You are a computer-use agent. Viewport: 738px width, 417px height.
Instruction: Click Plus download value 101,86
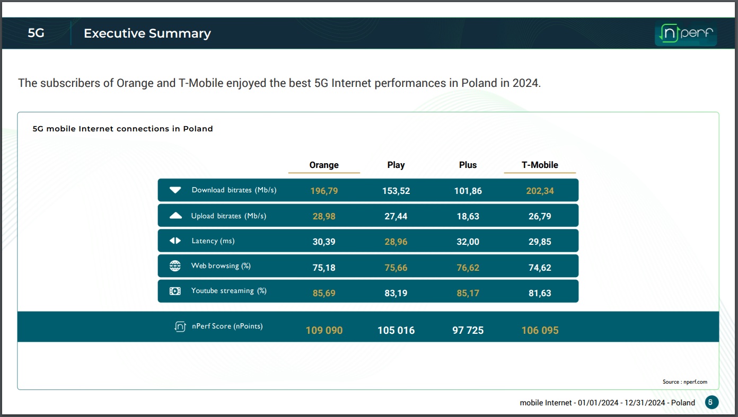pyautogui.click(x=468, y=191)
